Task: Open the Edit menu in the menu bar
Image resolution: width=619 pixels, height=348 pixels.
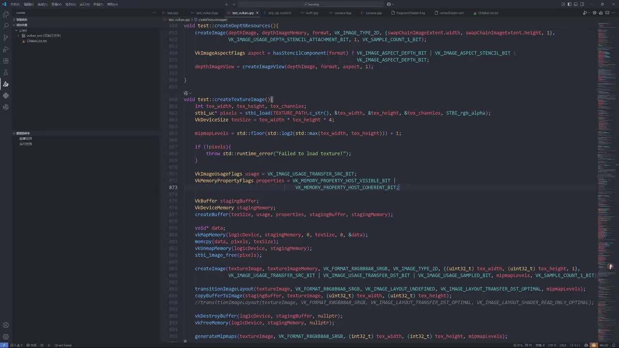Action: (x=29, y=4)
